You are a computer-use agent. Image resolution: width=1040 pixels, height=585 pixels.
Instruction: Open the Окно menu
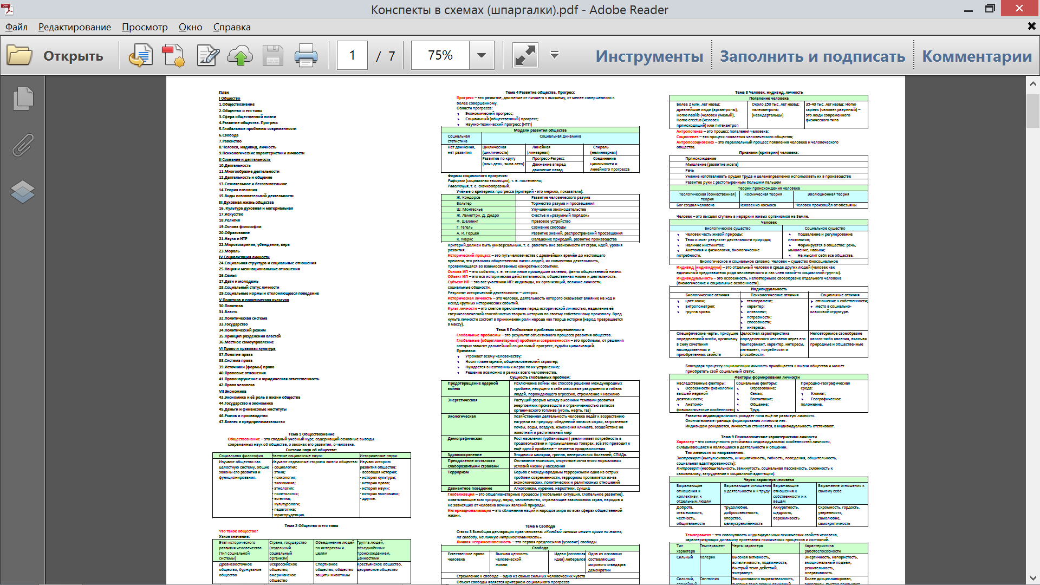coord(191,27)
